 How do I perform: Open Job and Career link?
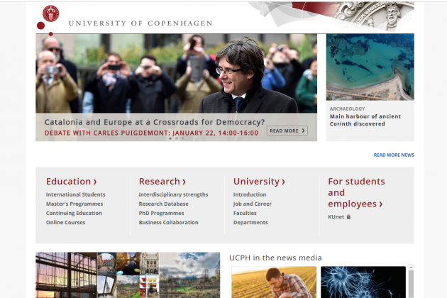point(253,204)
